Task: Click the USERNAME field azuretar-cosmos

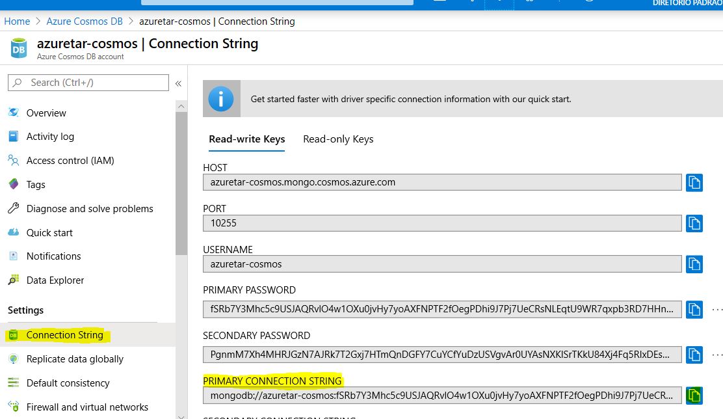Action: click(442, 264)
